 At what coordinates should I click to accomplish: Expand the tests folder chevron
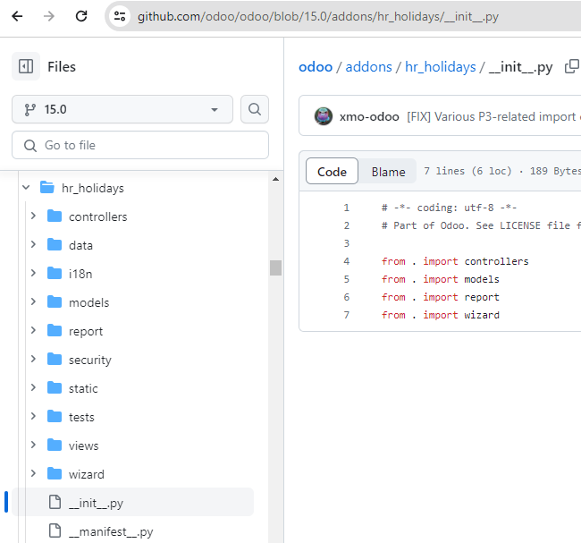pos(33,417)
